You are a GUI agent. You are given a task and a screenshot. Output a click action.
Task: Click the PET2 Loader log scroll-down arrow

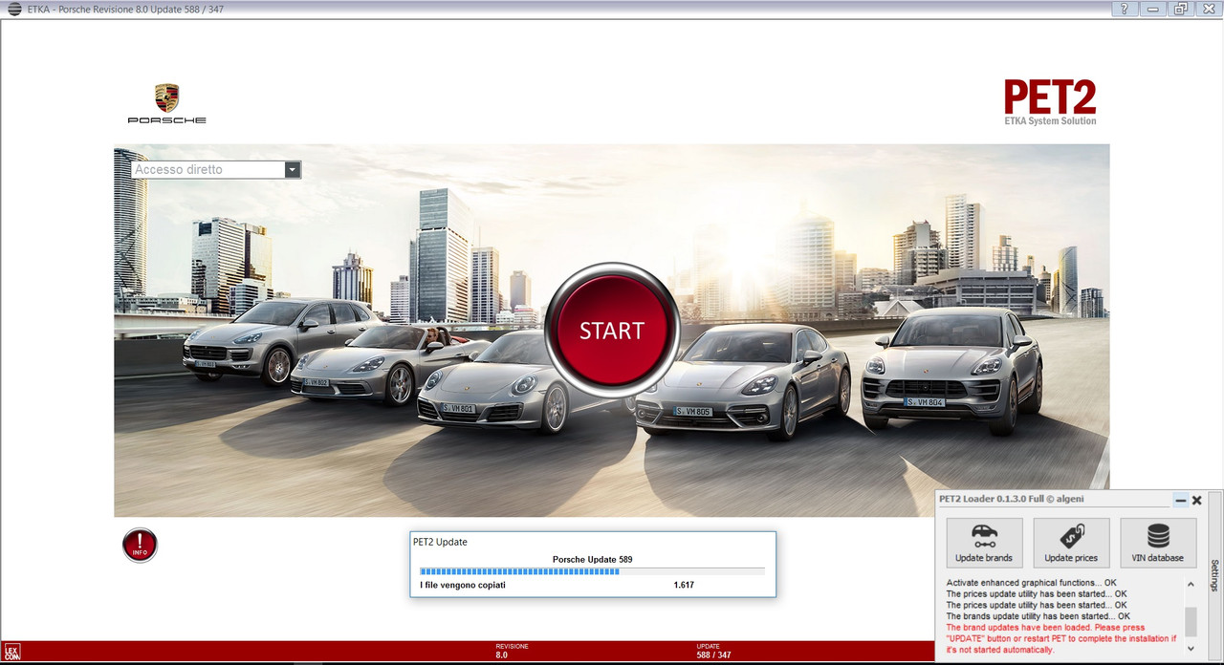pyautogui.click(x=1191, y=648)
